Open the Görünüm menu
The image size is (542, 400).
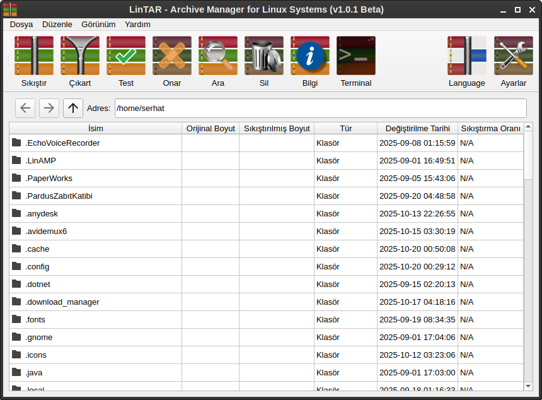tap(98, 24)
